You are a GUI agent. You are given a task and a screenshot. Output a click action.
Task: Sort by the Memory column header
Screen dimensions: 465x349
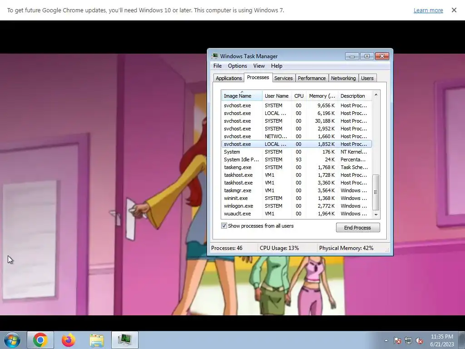pyautogui.click(x=322, y=96)
